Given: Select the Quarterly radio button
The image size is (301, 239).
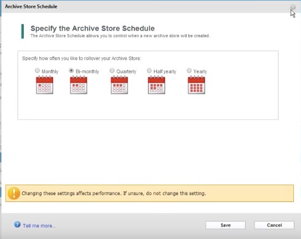Looking at the screenshot, I should click(112, 70).
